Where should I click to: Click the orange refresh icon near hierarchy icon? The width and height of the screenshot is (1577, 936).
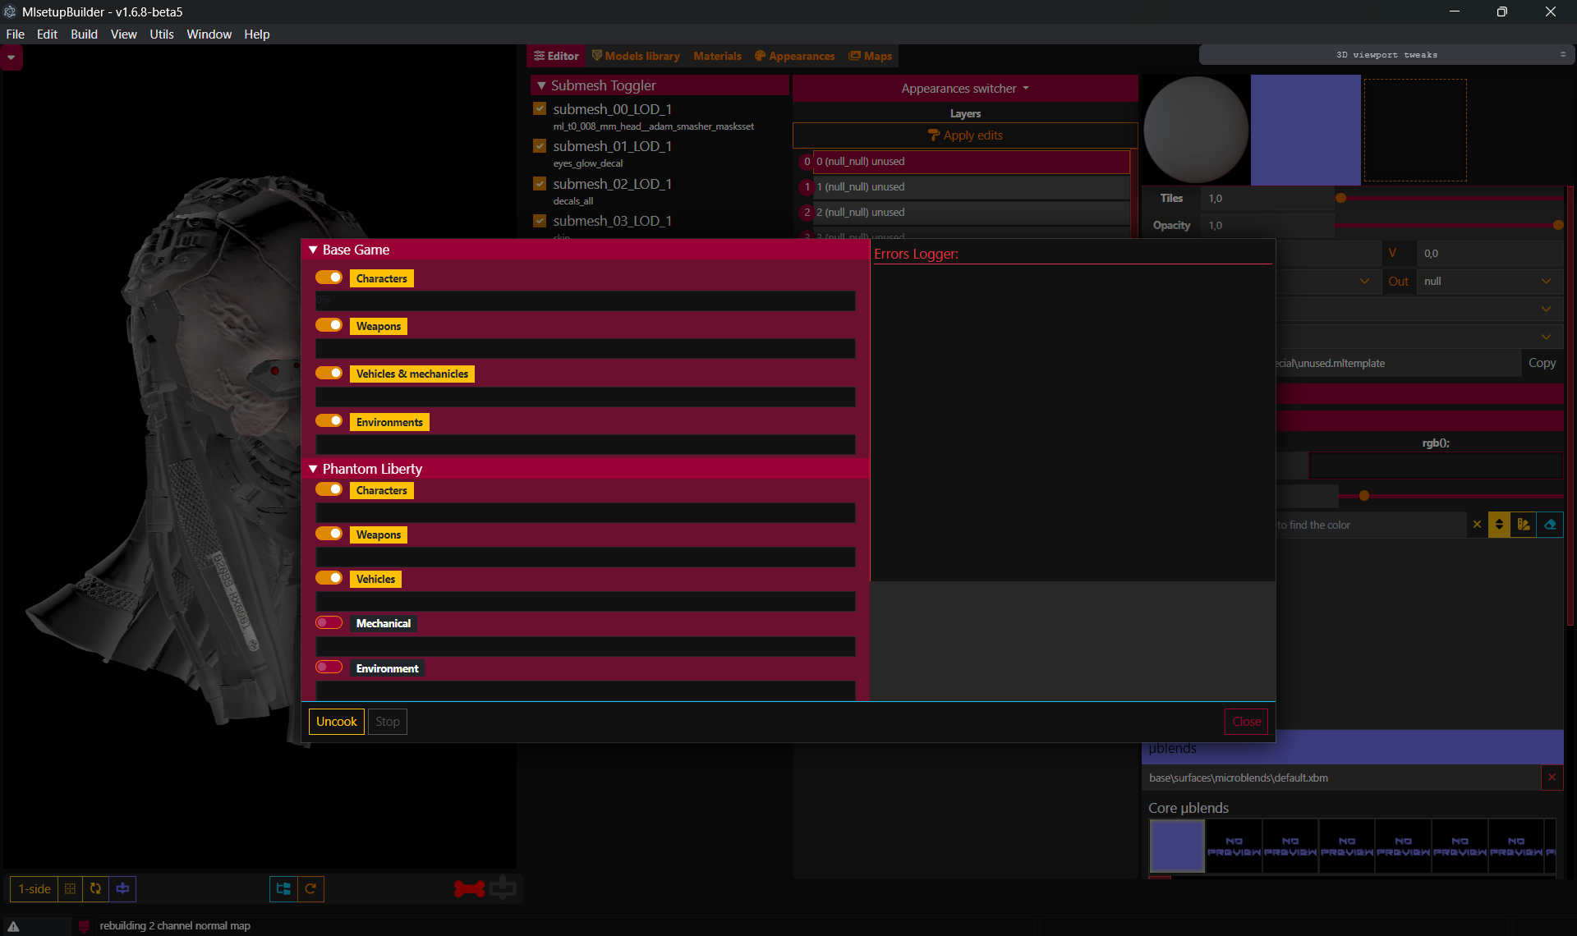pyautogui.click(x=311, y=888)
